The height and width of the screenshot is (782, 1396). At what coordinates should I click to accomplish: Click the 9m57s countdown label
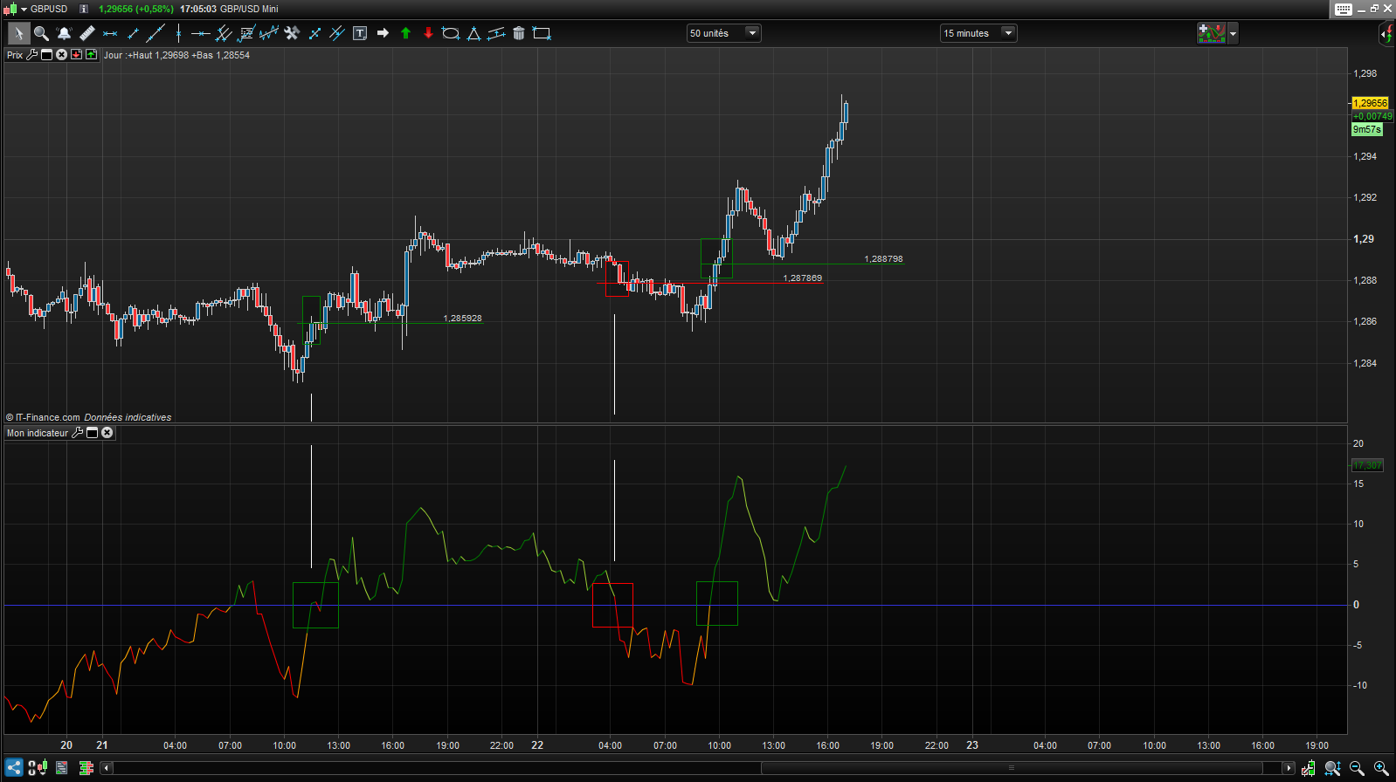click(x=1367, y=129)
